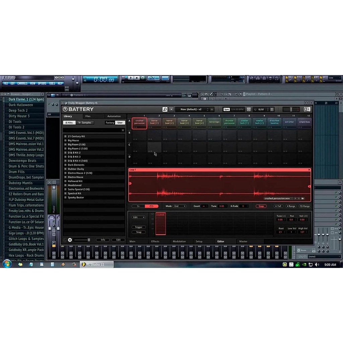Clear the library search field
The image size is (343, 343).
click(123, 130)
